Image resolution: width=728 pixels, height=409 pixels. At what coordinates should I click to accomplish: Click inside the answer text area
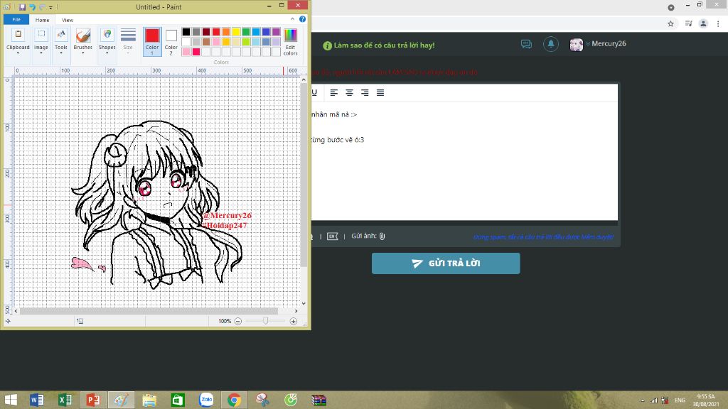(x=464, y=161)
